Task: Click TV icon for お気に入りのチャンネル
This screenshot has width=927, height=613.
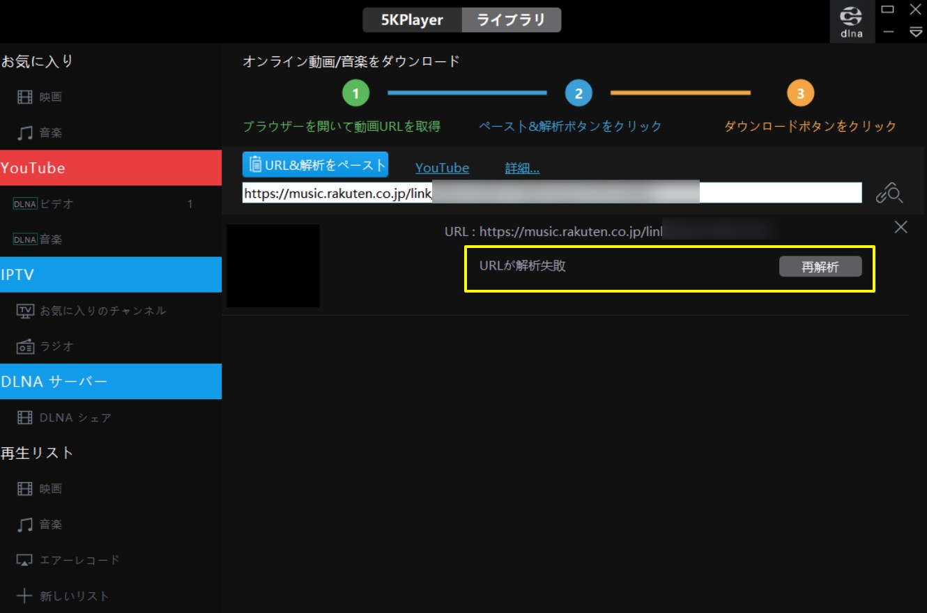Action: 25,311
